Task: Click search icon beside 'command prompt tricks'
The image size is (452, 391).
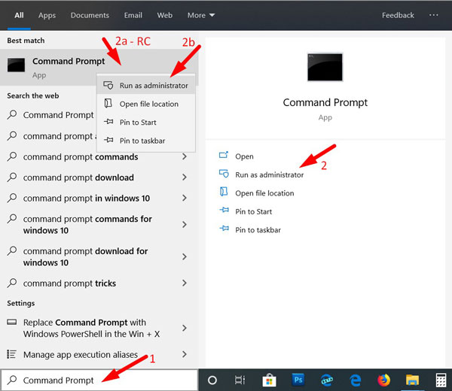Action: pyautogui.click(x=12, y=283)
